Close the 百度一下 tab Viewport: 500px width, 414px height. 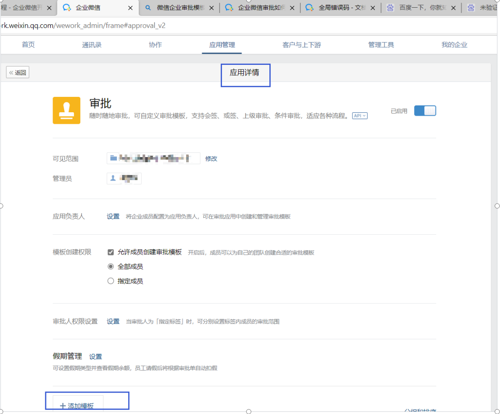pos(453,8)
